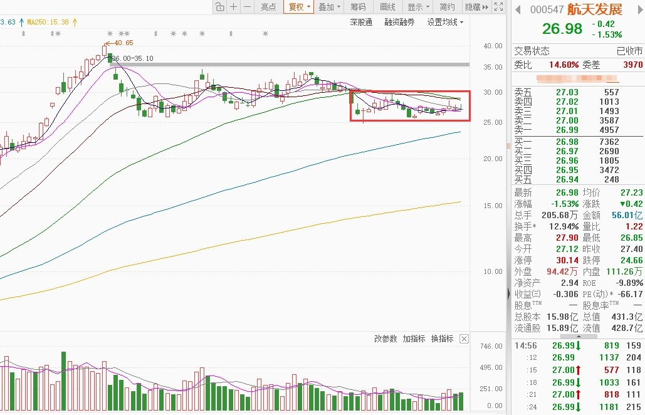Screen dimensions: 645x415
Task: Click buy-one volume 7362
Action: (609, 142)
